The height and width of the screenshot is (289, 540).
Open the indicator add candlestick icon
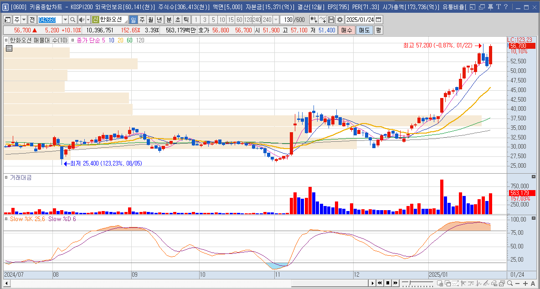[x=314, y=20]
